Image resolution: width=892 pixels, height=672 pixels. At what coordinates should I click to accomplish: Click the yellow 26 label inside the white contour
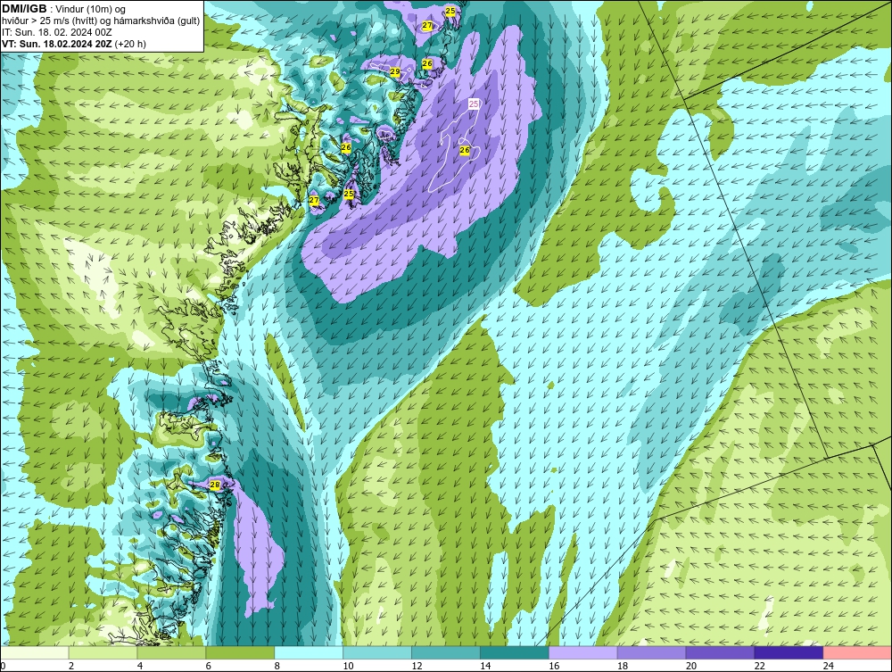[x=464, y=150]
